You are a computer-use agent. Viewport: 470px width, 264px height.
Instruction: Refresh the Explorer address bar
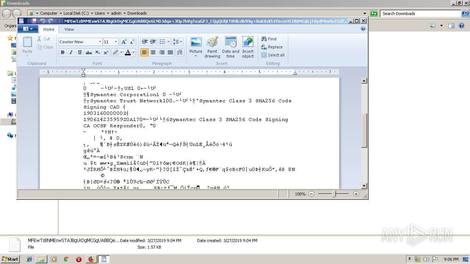pyautogui.click(x=374, y=14)
